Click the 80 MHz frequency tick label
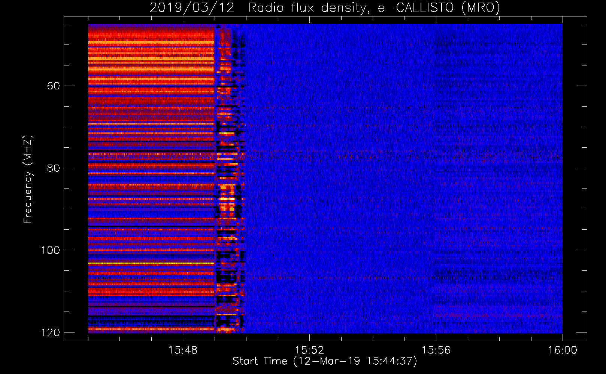Image resolution: width=606 pixels, height=374 pixels. click(x=54, y=168)
